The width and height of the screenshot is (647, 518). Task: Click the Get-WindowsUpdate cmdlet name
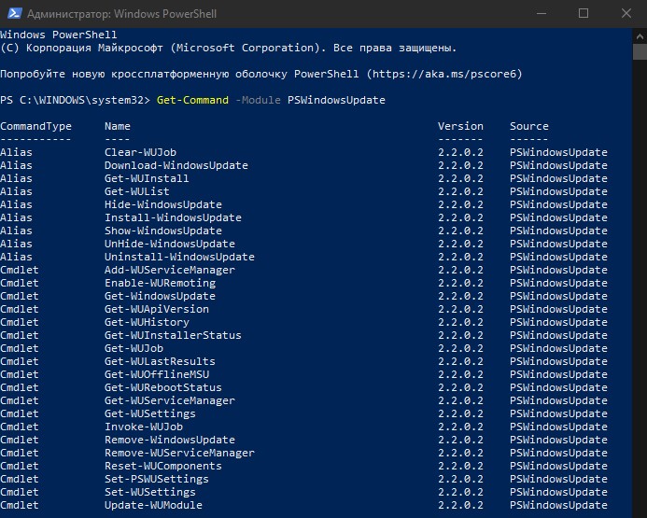coord(160,296)
